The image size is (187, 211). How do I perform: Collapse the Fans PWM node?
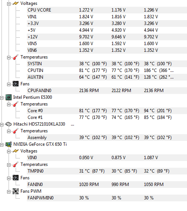9,192
